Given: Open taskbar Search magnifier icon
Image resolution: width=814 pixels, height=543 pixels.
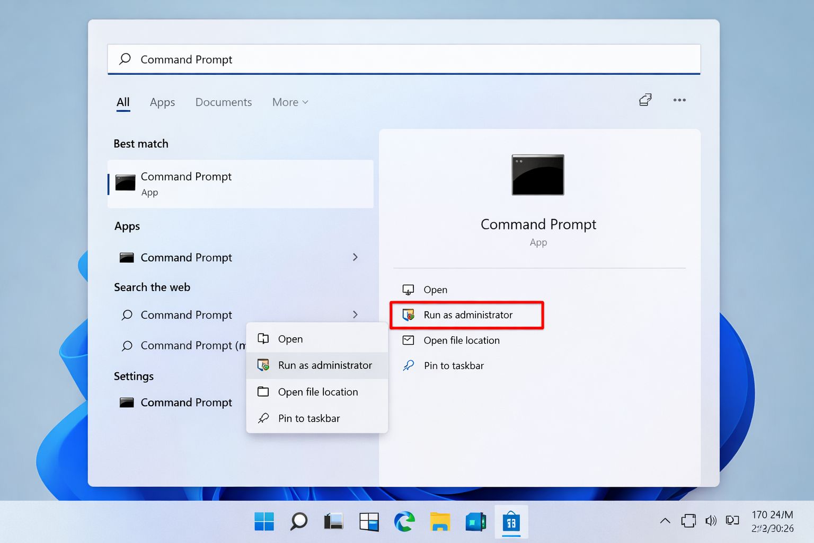Looking at the screenshot, I should [x=299, y=522].
